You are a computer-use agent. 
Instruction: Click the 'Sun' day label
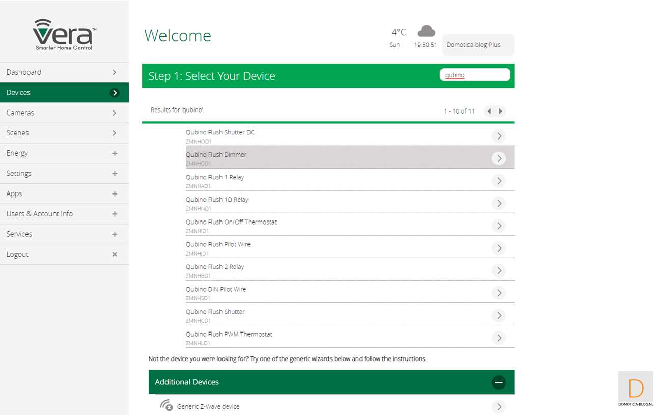(x=395, y=45)
